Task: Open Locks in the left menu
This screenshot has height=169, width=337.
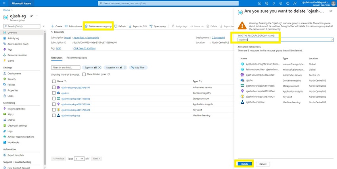Action: tap(10, 96)
